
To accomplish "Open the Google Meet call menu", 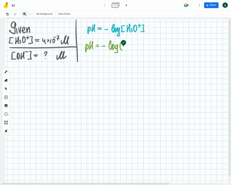I will click(x=187, y=5).
